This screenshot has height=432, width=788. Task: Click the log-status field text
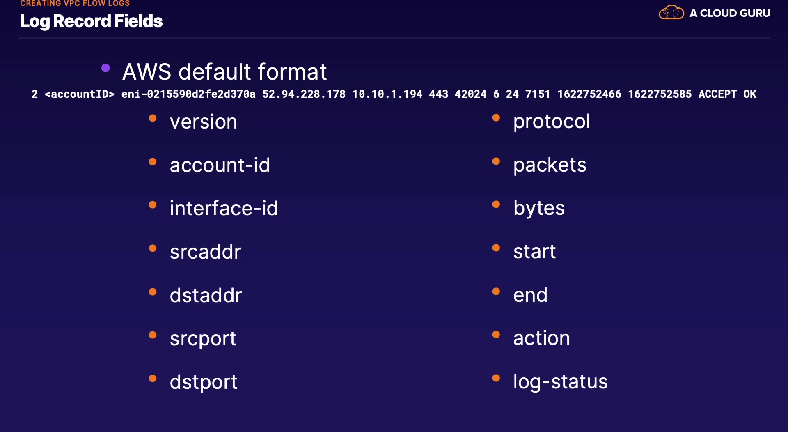[x=560, y=382]
